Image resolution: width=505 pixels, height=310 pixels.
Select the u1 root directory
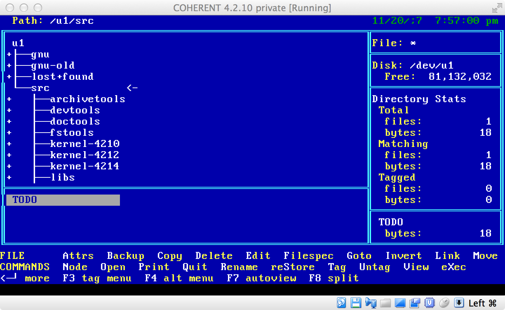(18, 43)
